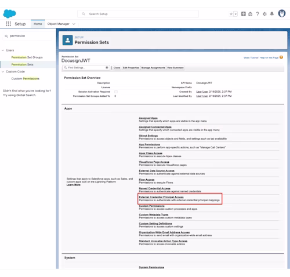Click the DocusignJWT permission set title
The height and width of the screenshot is (277, 290).
76,61
